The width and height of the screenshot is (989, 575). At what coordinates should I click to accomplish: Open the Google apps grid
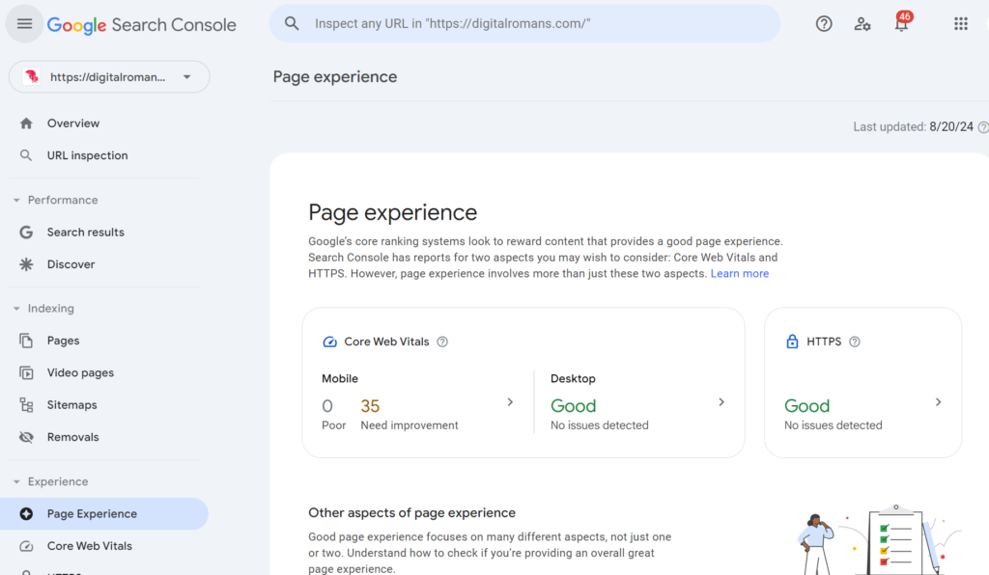tap(960, 24)
